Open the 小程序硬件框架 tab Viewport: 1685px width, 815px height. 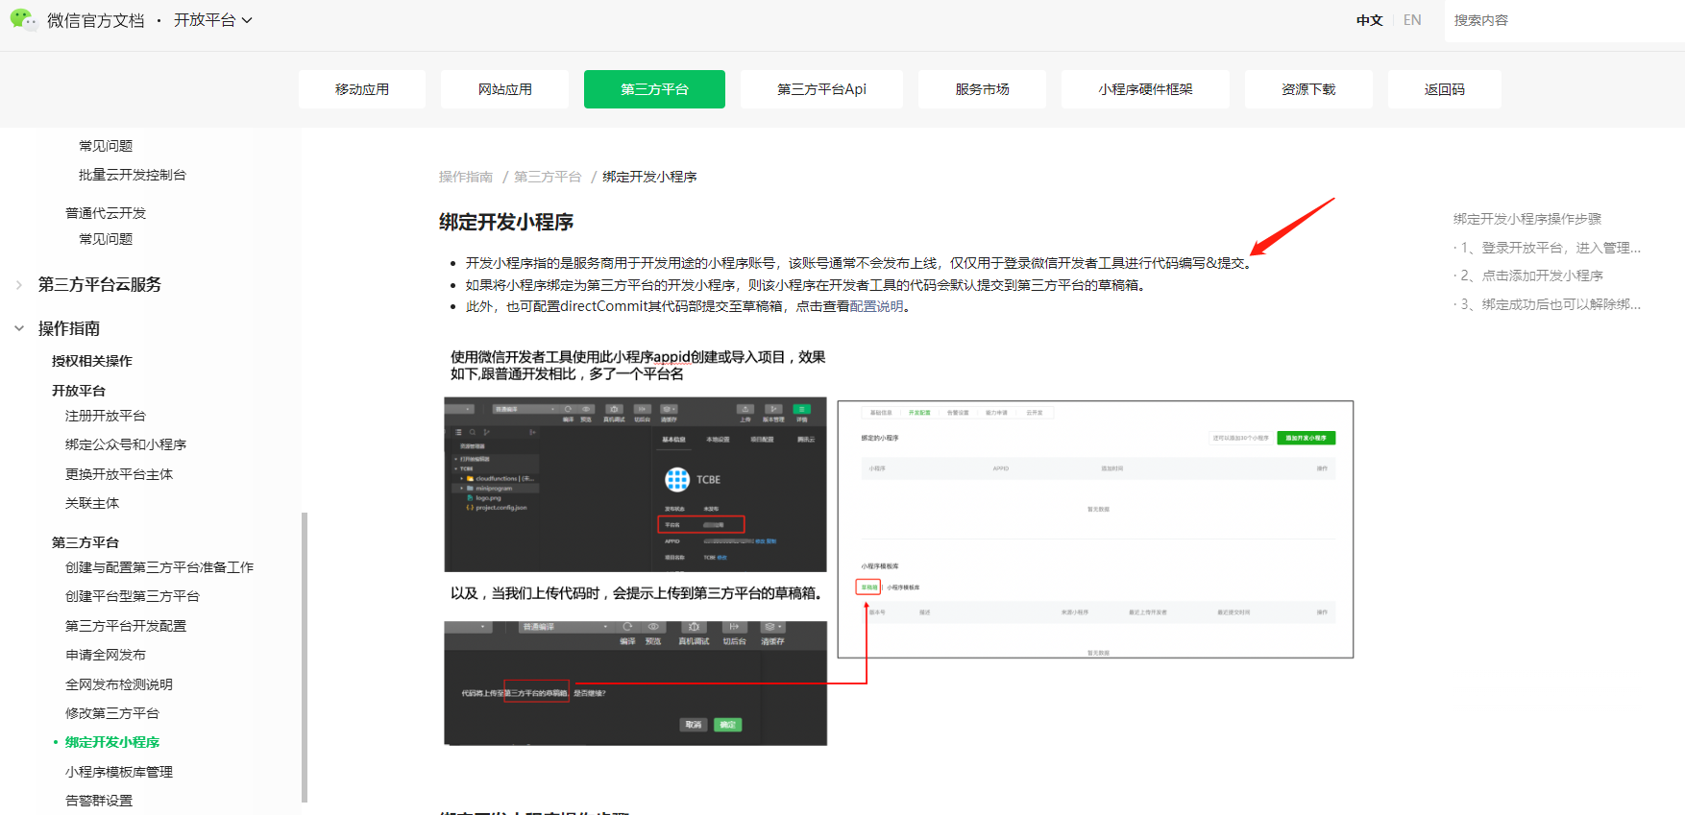coord(1145,89)
